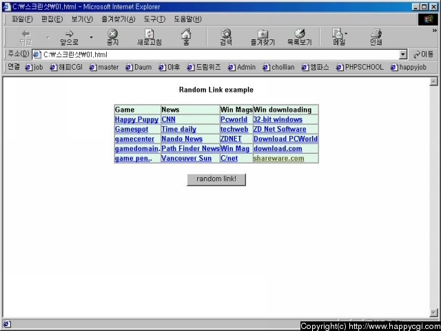Open the Happy Puppy link

tap(136, 119)
